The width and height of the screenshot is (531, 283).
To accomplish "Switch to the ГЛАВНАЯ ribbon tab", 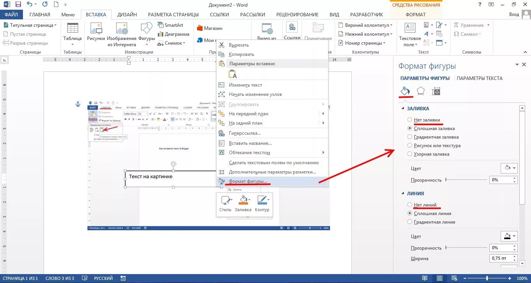I will point(39,14).
